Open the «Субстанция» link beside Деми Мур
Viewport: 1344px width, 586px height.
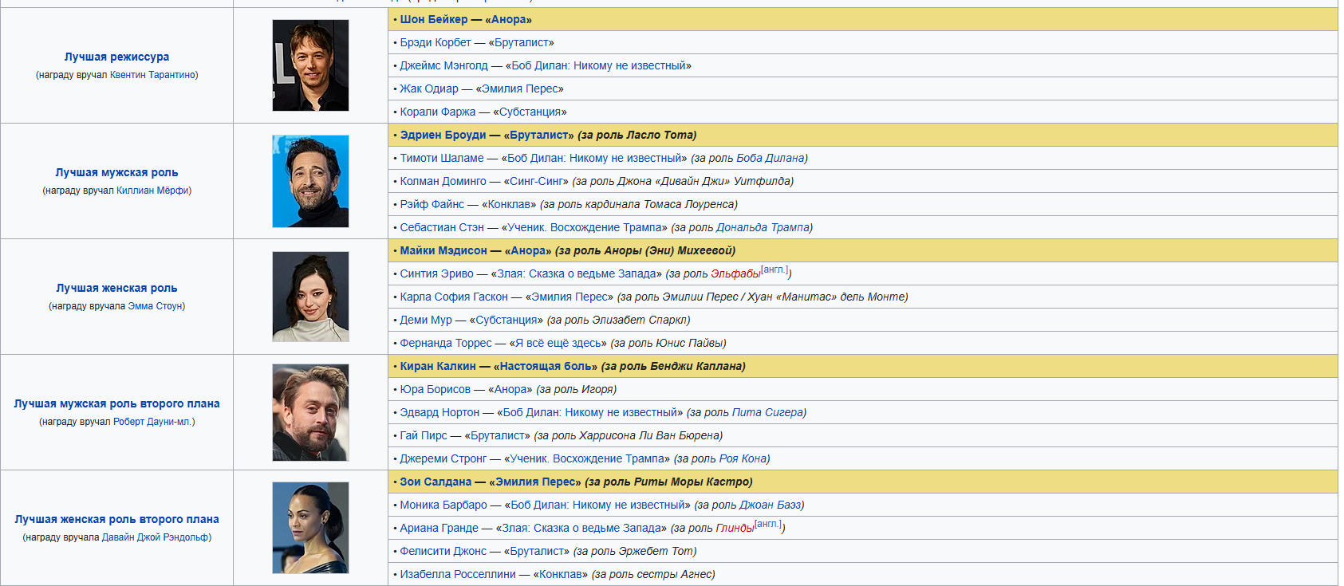506,320
